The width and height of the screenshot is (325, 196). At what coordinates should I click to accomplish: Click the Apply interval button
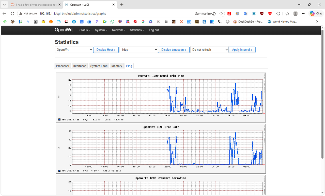(x=242, y=50)
